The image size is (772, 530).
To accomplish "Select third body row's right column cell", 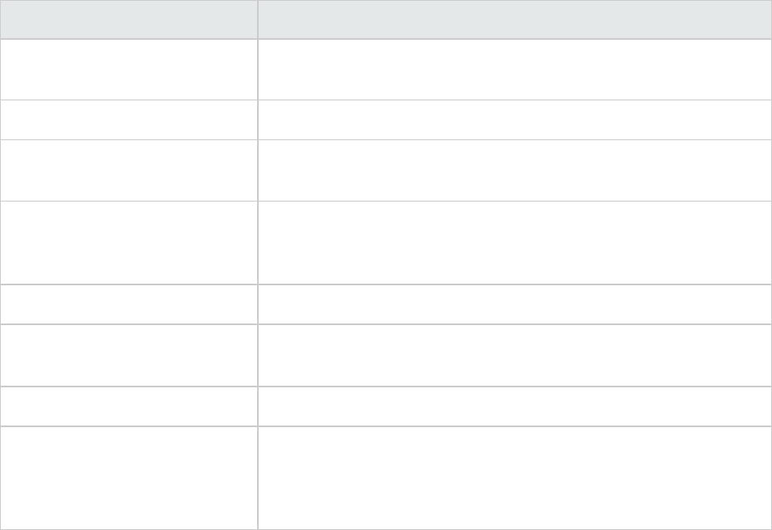I will click(514, 170).
